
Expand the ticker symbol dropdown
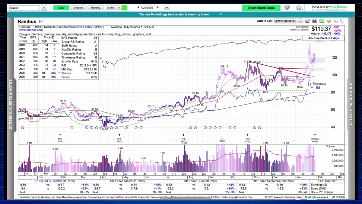(44, 8)
